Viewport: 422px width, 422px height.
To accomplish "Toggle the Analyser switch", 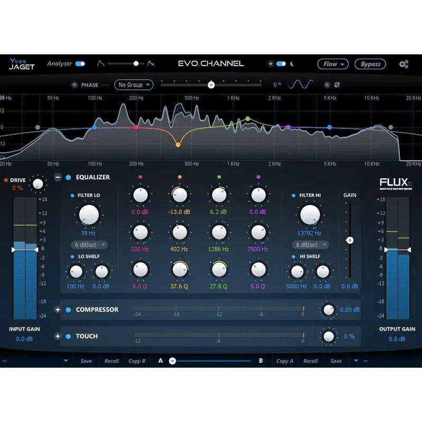I will pyautogui.click(x=80, y=64).
